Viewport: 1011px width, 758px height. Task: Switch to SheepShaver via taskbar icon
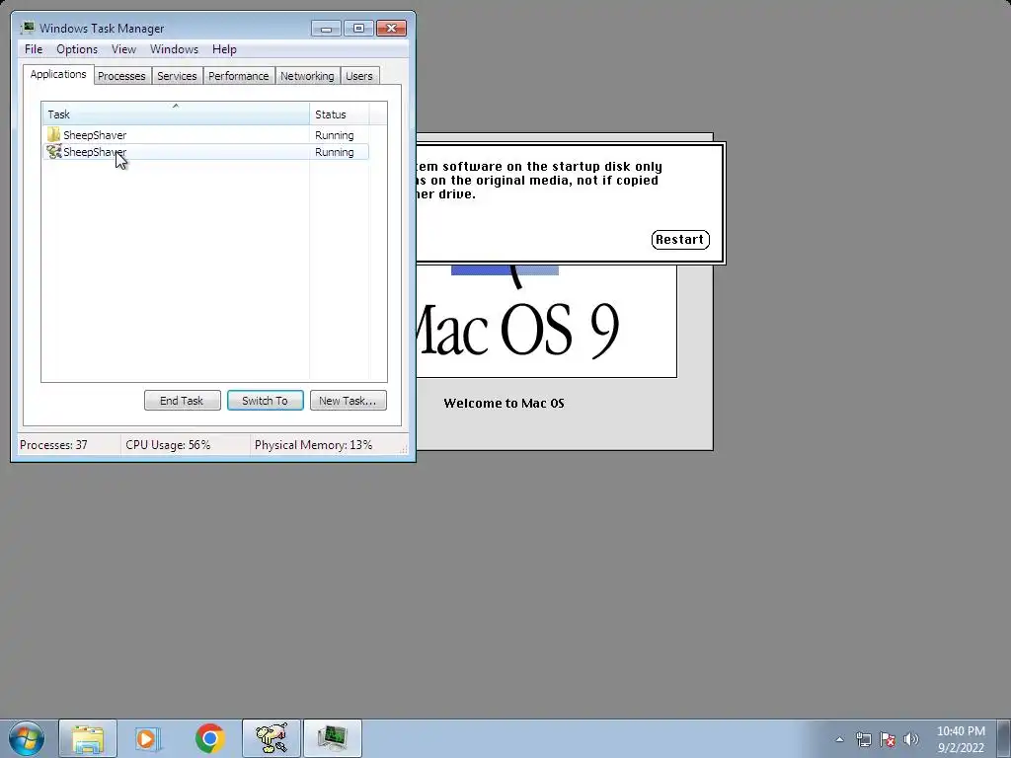point(271,738)
